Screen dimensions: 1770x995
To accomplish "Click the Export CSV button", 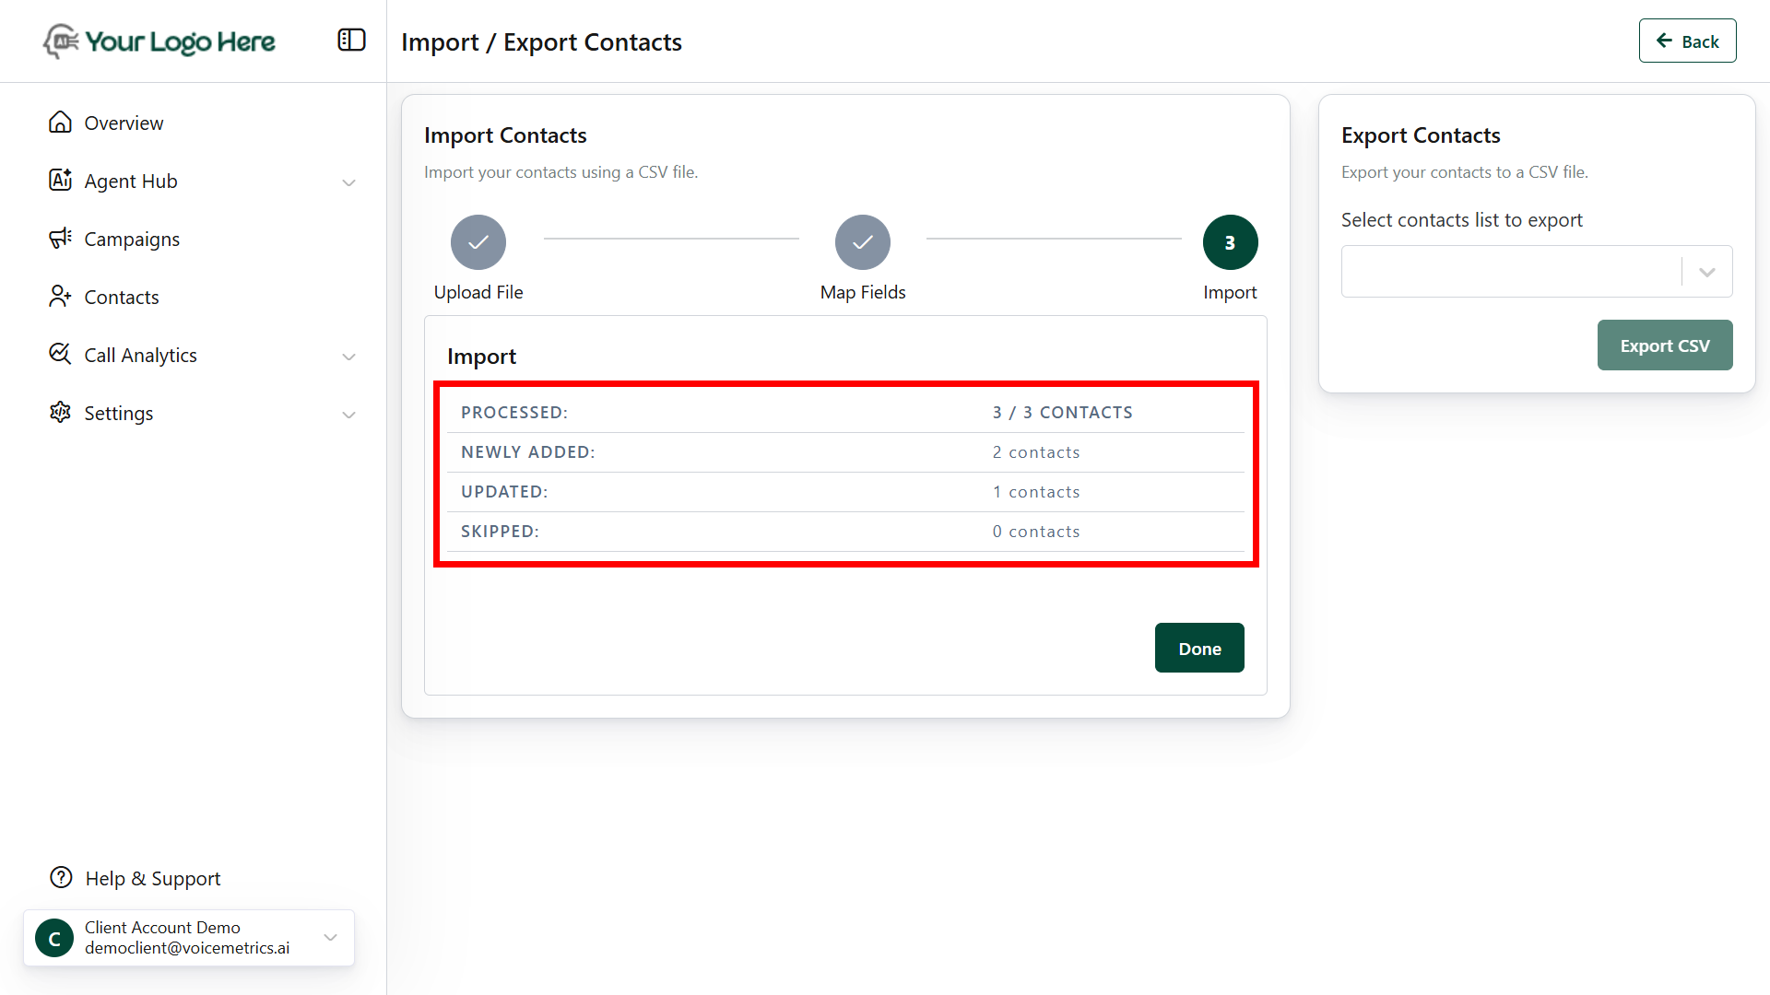I will [x=1664, y=345].
